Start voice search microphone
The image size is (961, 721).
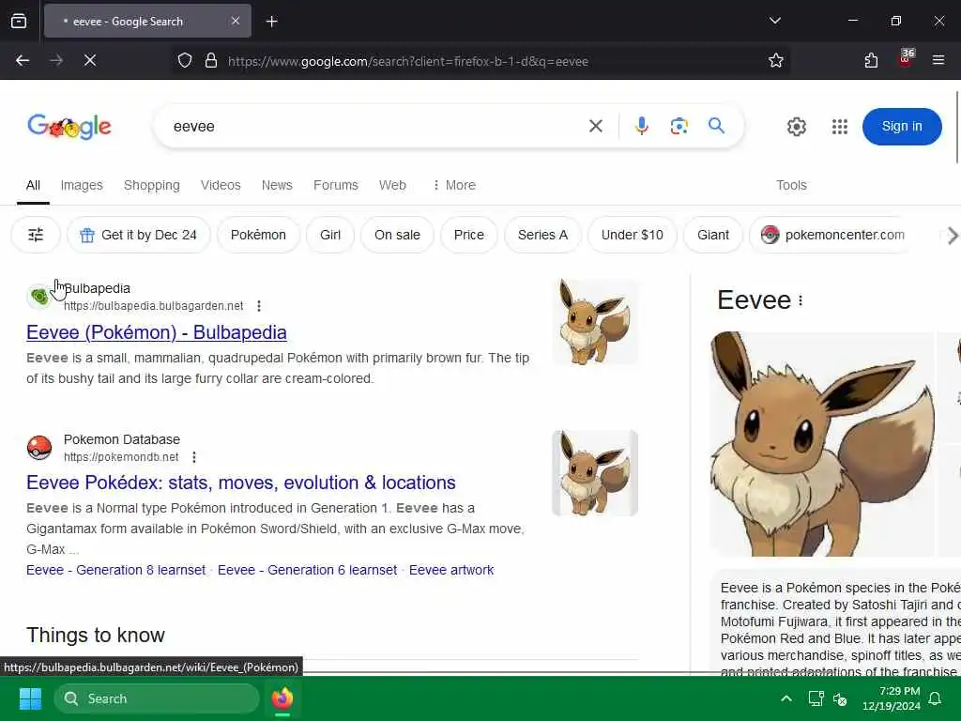click(641, 127)
